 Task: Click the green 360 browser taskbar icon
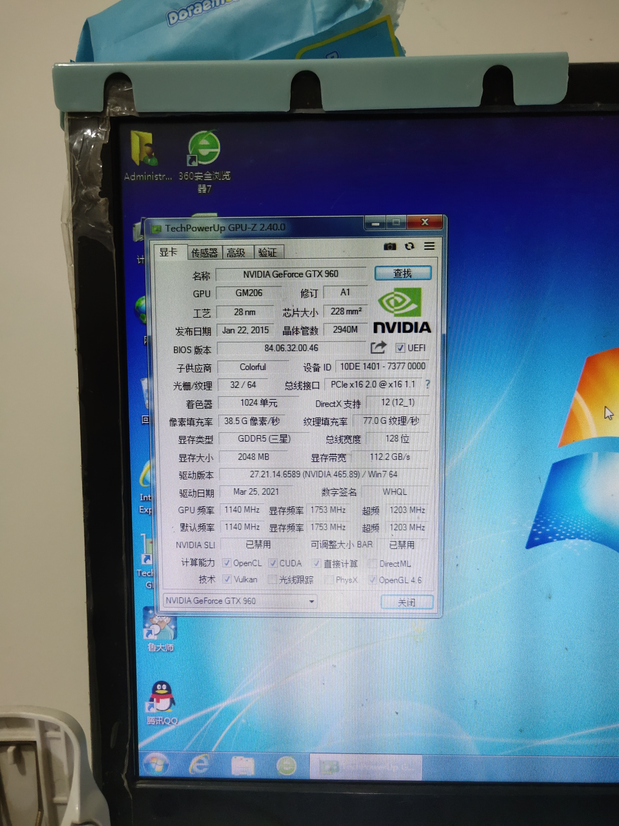tap(286, 765)
